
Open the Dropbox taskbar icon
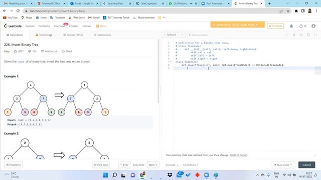[170, 175]
